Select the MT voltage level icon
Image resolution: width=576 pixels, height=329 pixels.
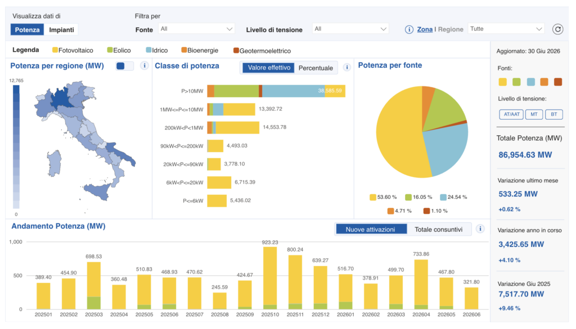(534, 115)
